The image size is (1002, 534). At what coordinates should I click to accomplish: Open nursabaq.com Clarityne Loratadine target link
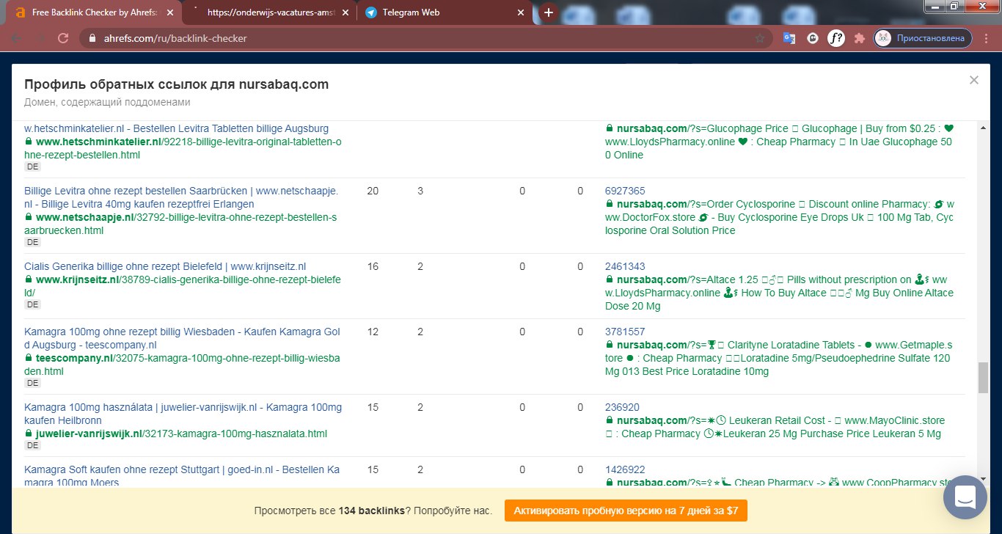click(779, 358)
